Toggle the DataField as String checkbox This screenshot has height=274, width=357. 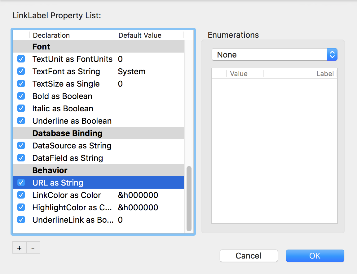[21, 158]
